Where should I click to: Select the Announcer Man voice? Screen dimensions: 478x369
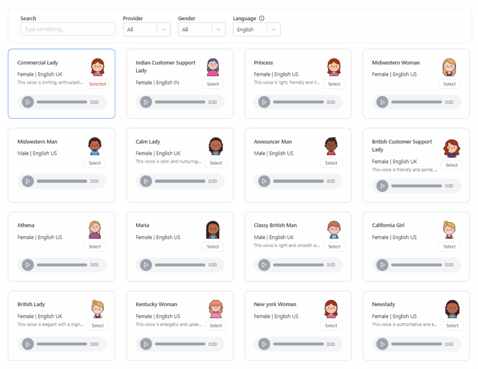(x=331, y=163)
